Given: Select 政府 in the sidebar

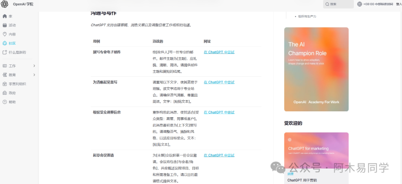Looking at the screenshot, I should click(12, 93).
